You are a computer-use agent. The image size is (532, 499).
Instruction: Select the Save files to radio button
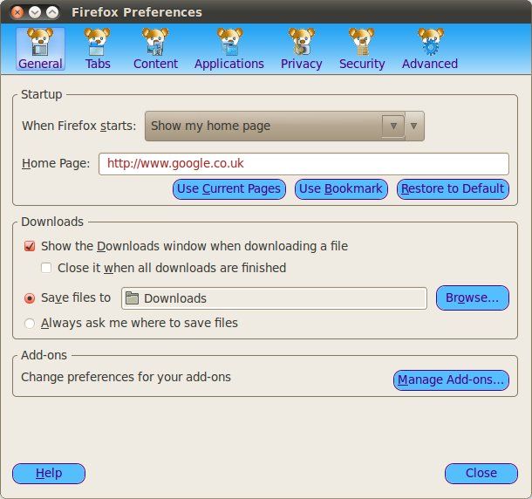point(30,298)
